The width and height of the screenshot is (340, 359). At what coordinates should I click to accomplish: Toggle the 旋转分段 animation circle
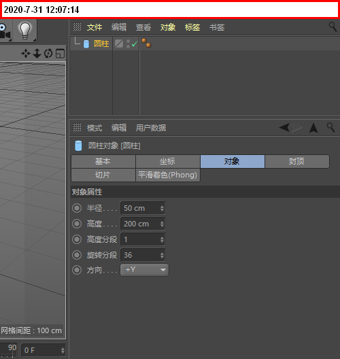(77, 255)
